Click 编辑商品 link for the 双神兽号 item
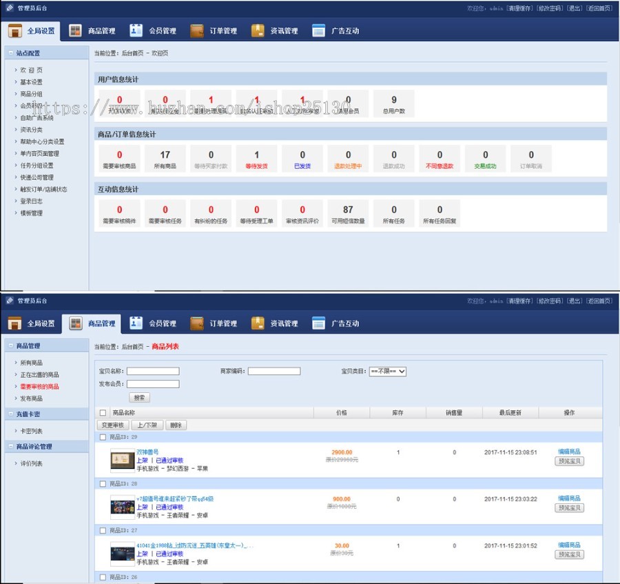This screenshot has height=584, width=620. 569,452
